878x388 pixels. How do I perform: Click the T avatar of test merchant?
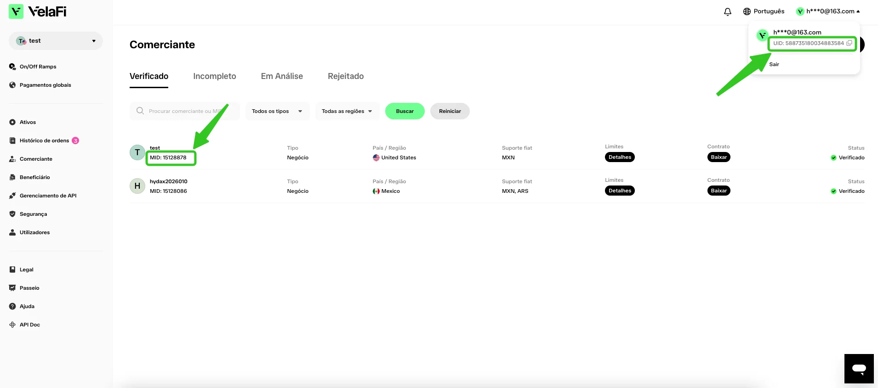point(137,152)
